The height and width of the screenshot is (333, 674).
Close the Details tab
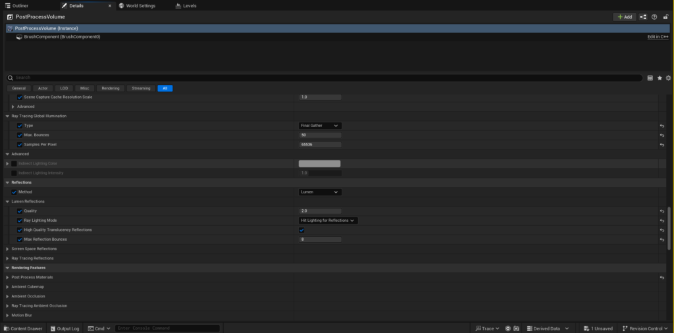[x=110, y=5]
